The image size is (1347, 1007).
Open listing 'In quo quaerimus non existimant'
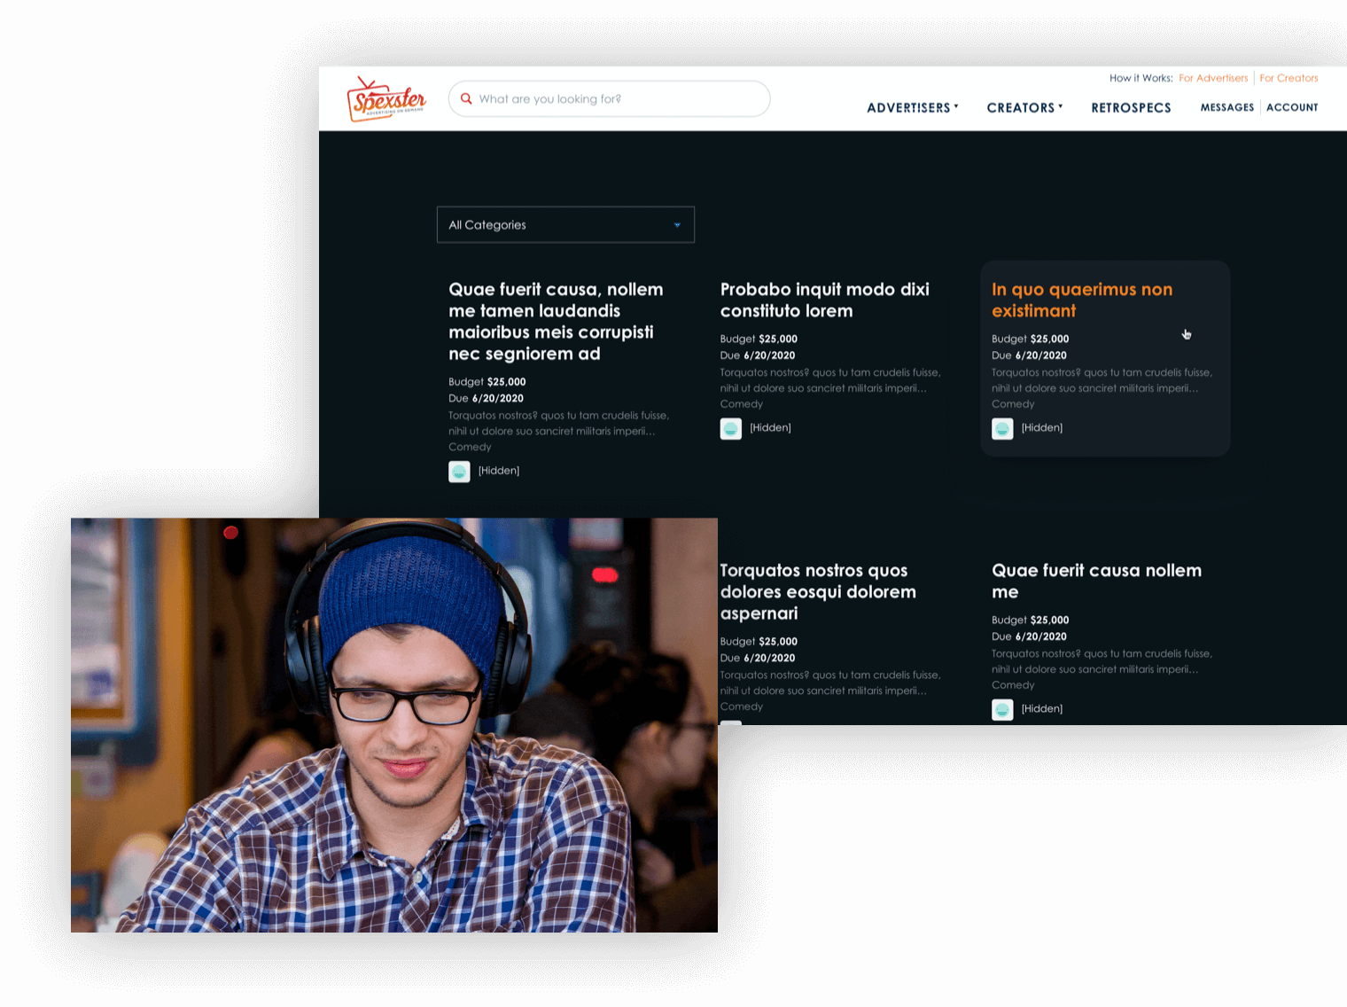(1081, 301)
